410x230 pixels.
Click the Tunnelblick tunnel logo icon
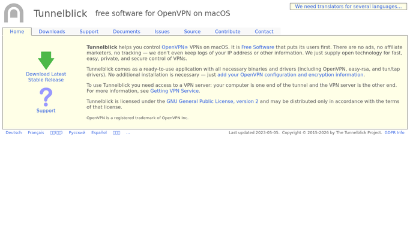[x=14, y=13]
